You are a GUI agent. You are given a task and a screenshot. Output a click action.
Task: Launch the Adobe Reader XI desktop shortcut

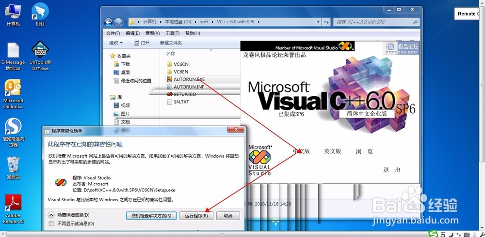click(13, 209)
